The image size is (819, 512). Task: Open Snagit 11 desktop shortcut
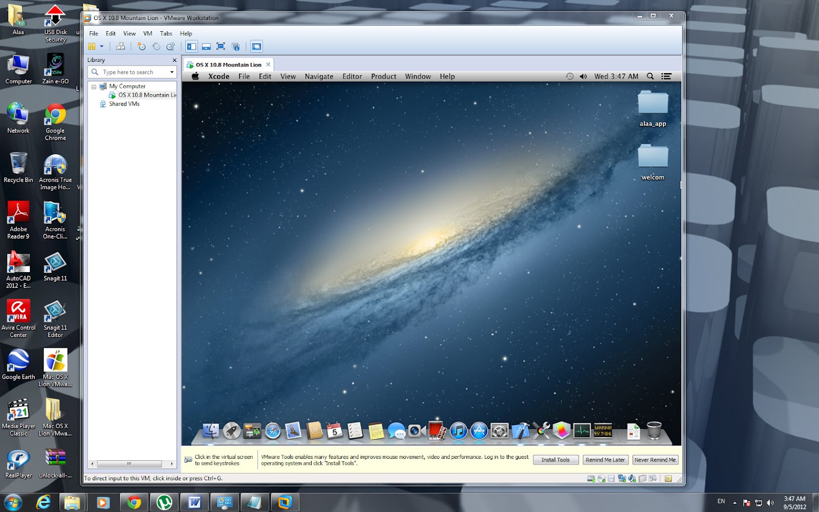click(x=55, y=267)
